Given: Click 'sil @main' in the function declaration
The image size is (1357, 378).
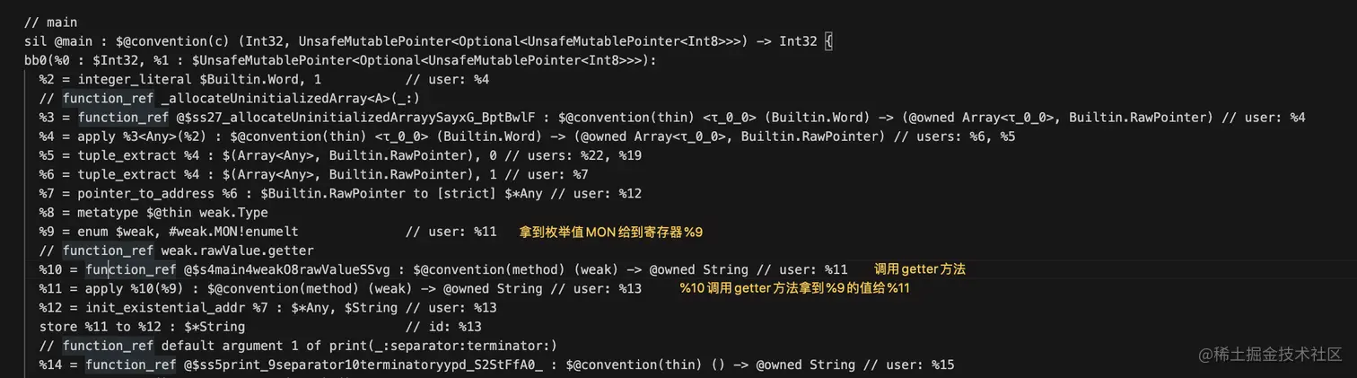Looking at the screenshot, I should click(58, 41).
